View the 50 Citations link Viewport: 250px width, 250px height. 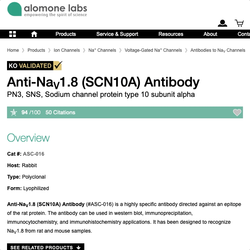click(60, 112)
